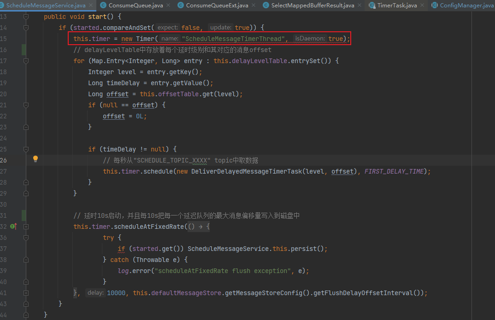Click the 'name:' parameter hint
Viewport: 495px width, 320px height.
tap(170, 39)
